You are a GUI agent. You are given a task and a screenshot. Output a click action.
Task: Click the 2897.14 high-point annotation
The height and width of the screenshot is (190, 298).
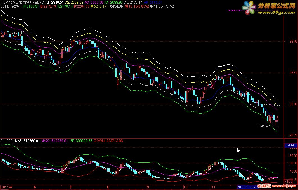pos(18,33)
